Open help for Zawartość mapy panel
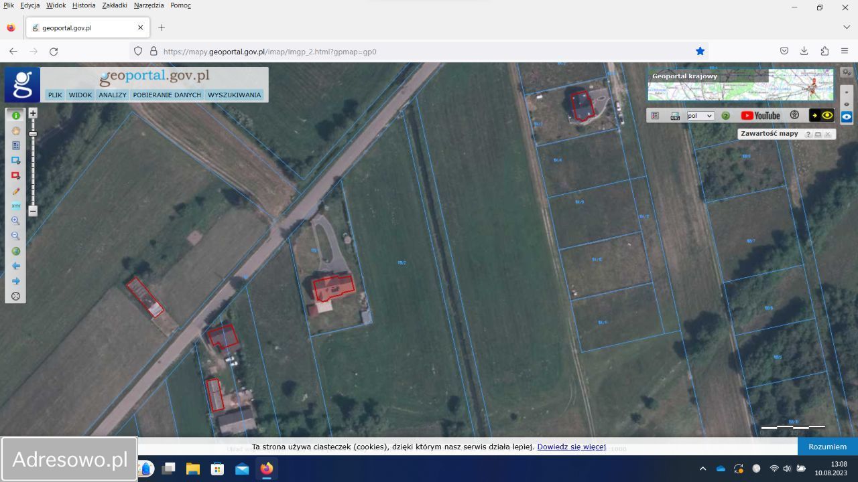 click(808, 134)
